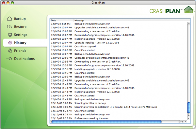The height and width of the screenshot is (129, 196).
Task: Open the Backup section
Action: click(20, 19)
